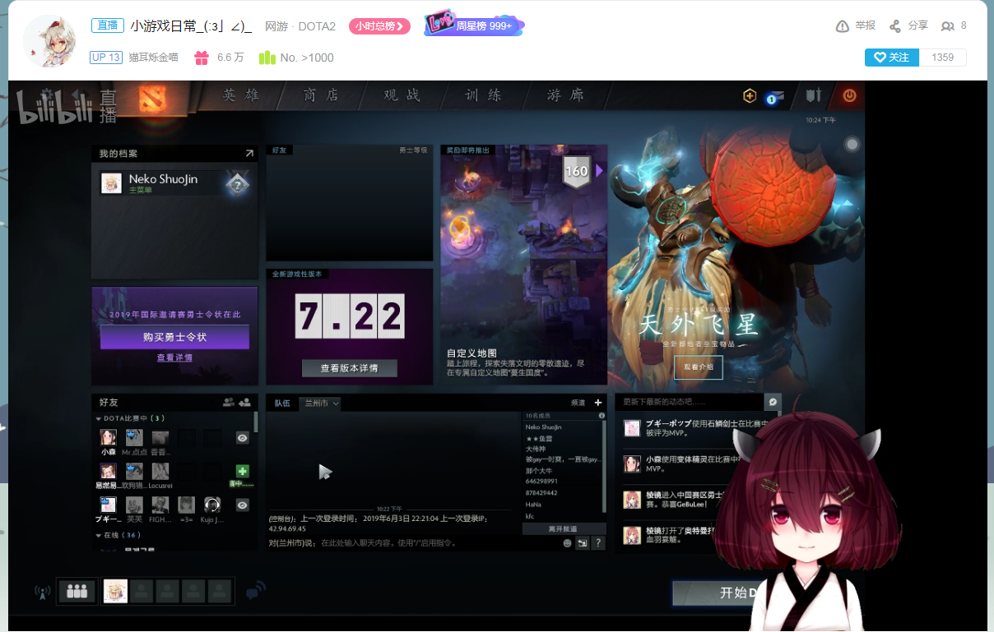Click the red power quit icon

tap(849, 96)
